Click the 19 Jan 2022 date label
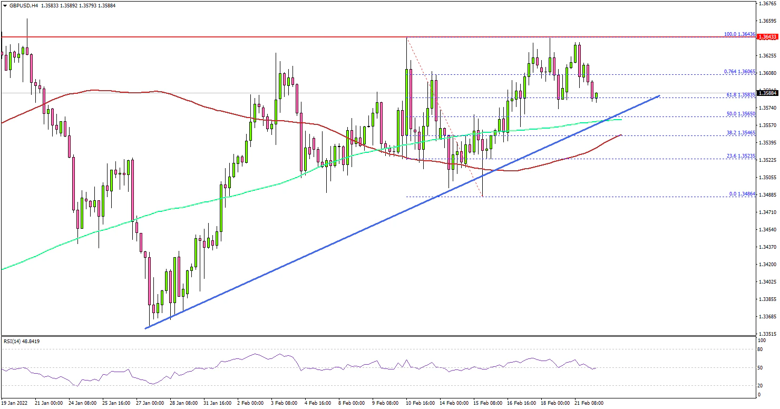This screenshot has height=409, width=780. tap(15, 403)
